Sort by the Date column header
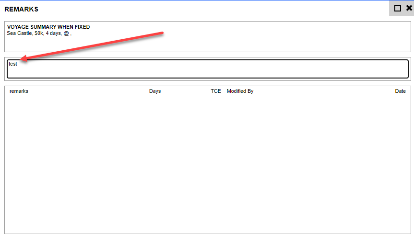The image size is (414, 236). point(400,91)
